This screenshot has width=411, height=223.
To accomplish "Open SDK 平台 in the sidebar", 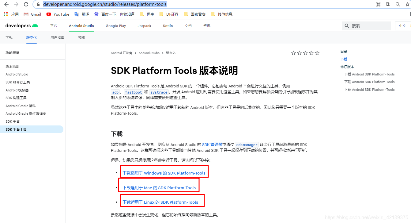I will click(13, 121).
